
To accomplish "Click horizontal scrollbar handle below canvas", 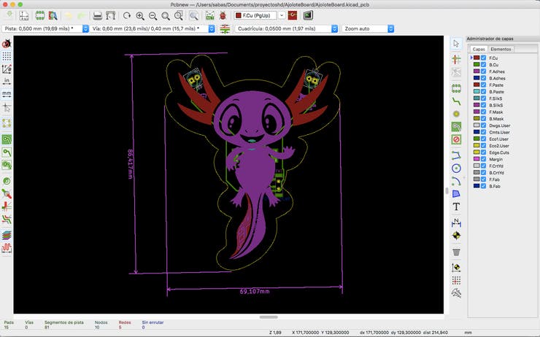I will (269, 317).
